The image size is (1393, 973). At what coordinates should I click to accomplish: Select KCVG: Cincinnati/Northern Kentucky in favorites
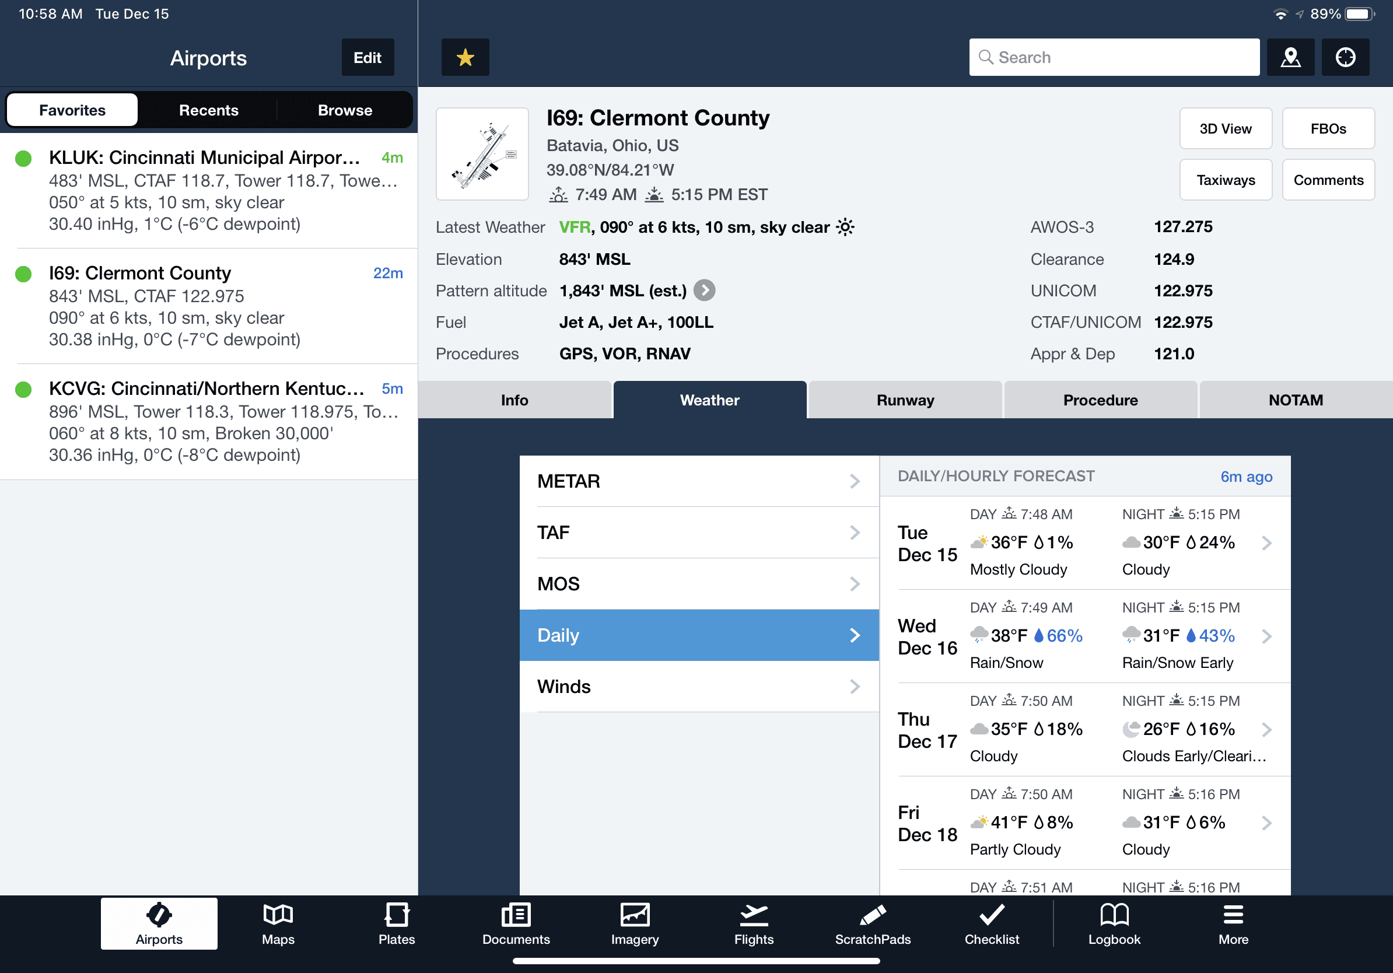[x=209, y=422]
